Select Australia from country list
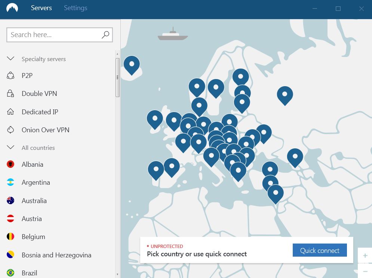 [x=34, y=201]
